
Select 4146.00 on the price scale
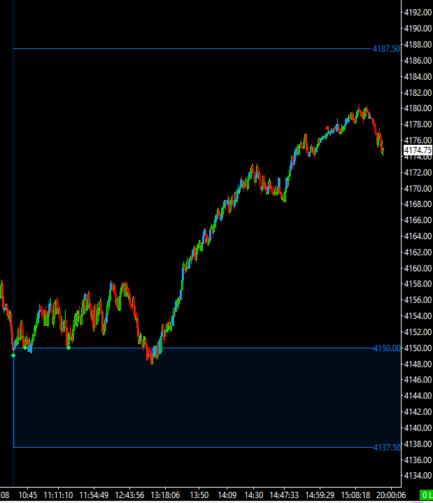[x=418, y=380]
